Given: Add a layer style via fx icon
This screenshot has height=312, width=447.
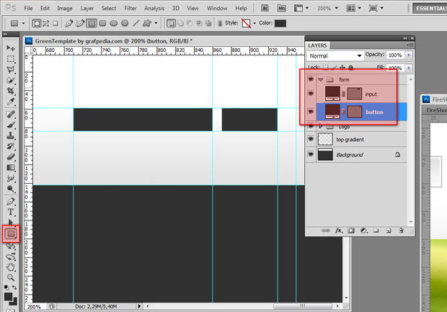Looking at the screenshot, I should coord(338,231).
